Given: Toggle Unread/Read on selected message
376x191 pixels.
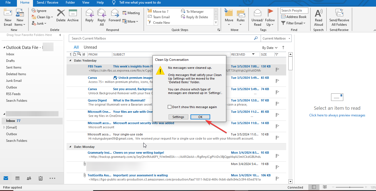Looking at the screenshot, I should pos(257,17).
